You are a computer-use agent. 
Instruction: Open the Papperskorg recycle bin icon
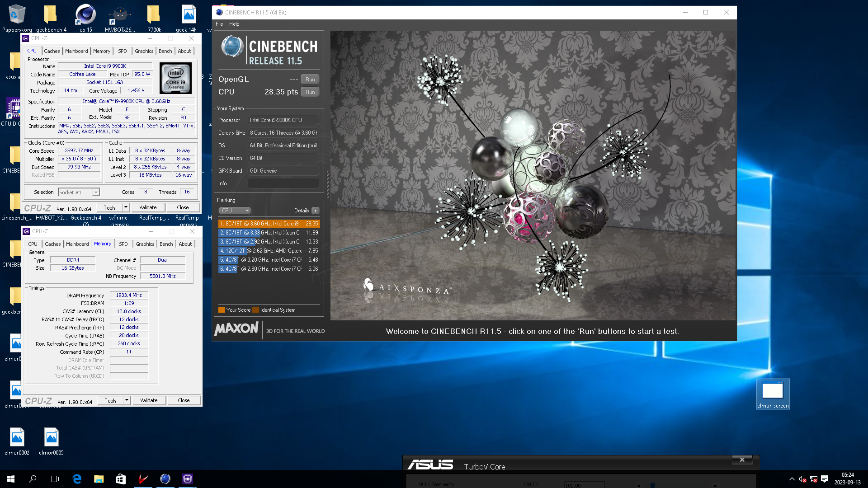click(17, 18)
